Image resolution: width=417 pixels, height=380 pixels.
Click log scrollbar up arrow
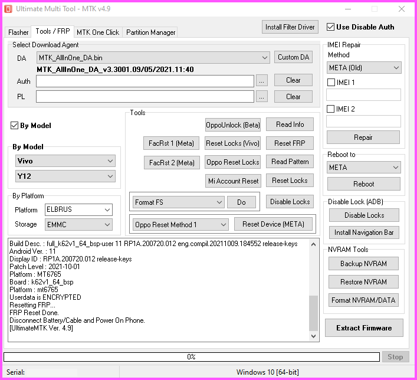tap(314, 244)
